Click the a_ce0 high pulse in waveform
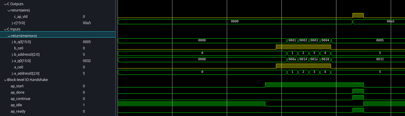The height and width of the screenshot is (116, 405). [x=303, y=66]
